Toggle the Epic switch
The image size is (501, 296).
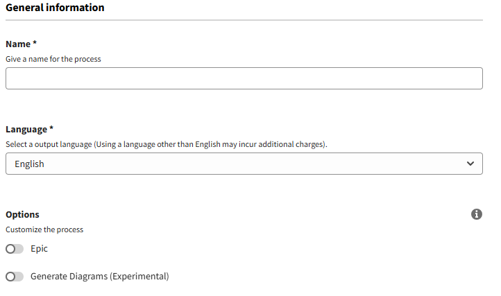point(15,249)
